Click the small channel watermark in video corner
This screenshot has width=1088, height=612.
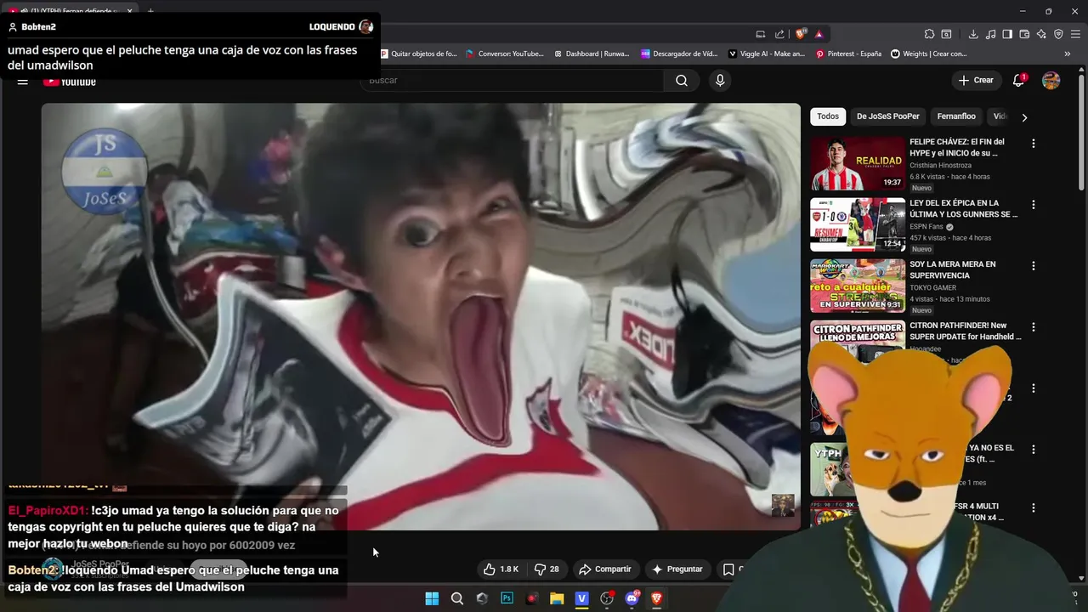[x=783, y=505]
